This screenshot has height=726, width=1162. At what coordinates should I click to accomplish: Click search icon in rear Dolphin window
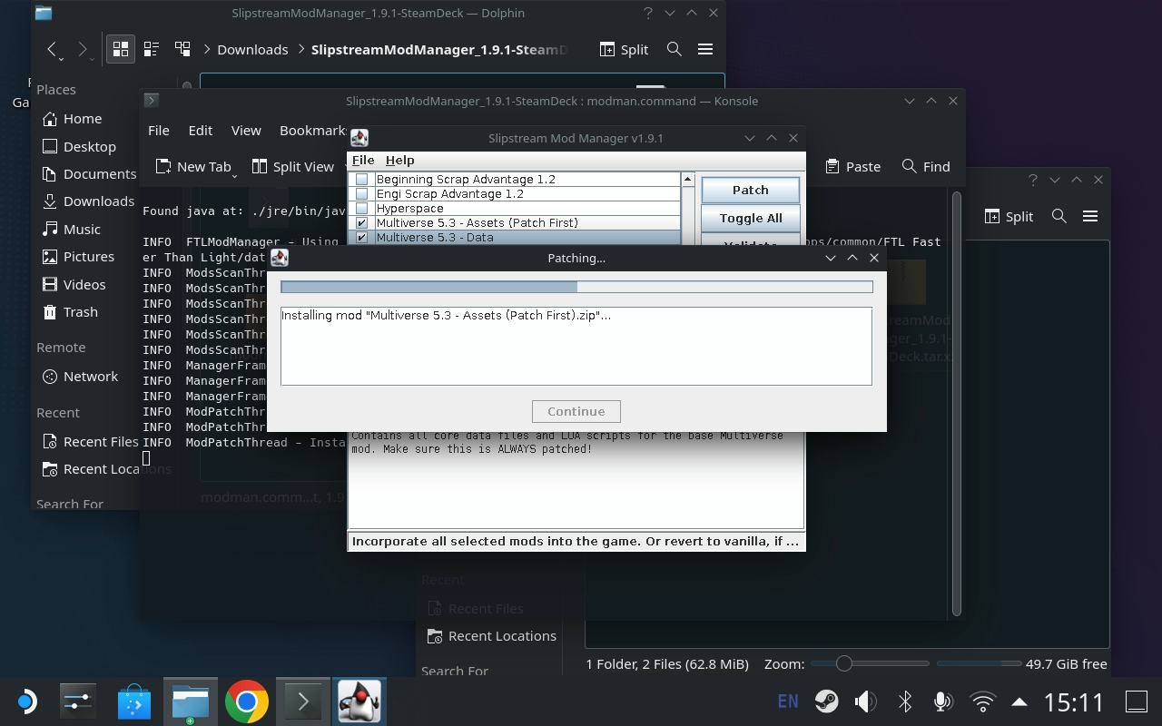click(x=1059, y=216)
